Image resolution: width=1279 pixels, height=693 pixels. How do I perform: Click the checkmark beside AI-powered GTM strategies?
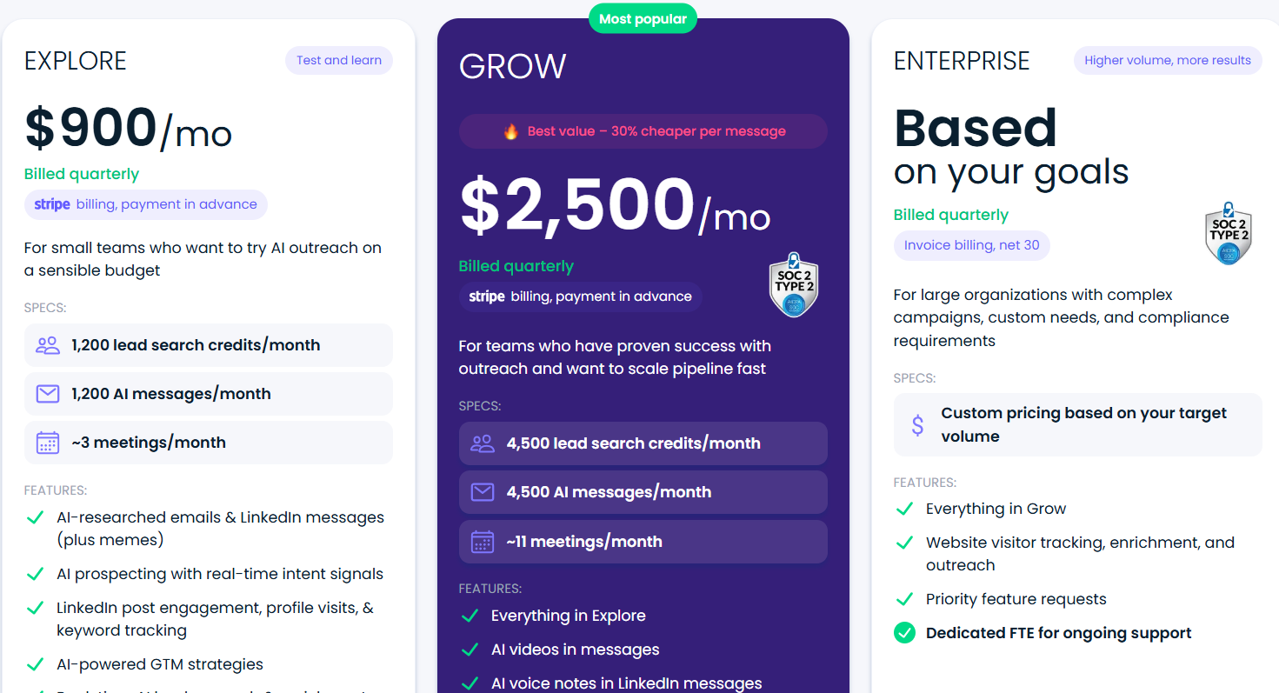pyautogui.click(x=35, y=664)
